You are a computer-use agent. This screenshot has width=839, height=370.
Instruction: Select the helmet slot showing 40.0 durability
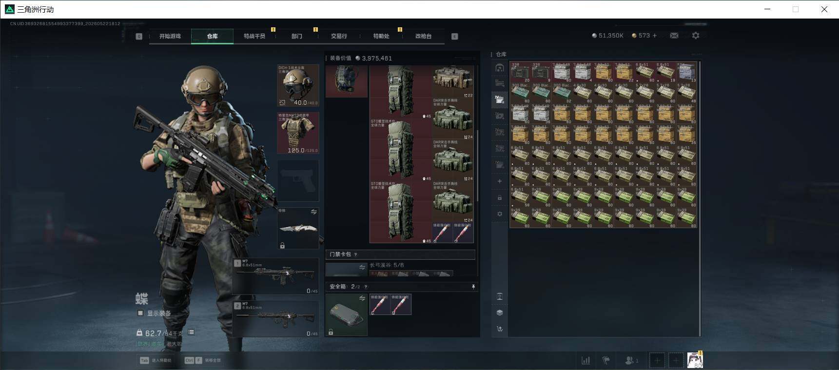tap(298, 85)
